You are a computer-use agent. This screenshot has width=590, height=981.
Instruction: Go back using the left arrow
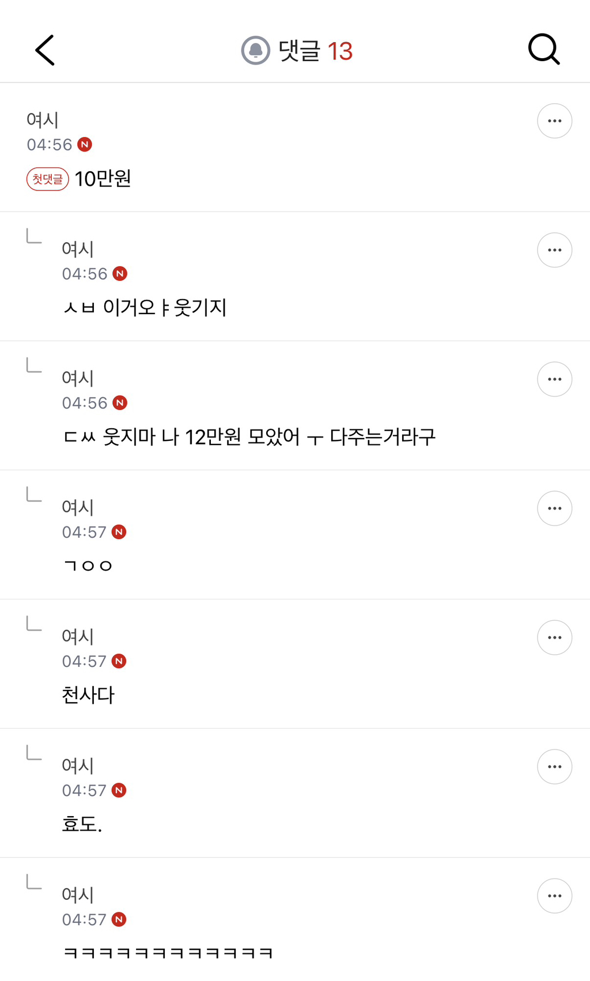pos(45,50)
